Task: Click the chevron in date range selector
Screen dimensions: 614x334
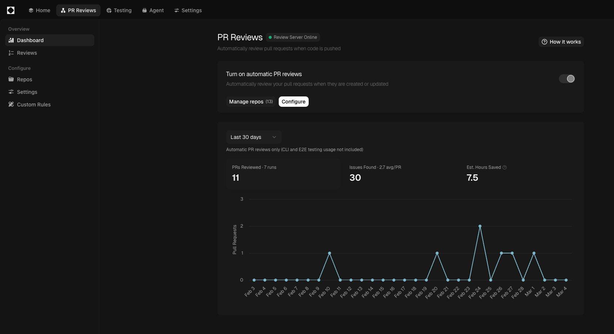Action: [274, 137]
